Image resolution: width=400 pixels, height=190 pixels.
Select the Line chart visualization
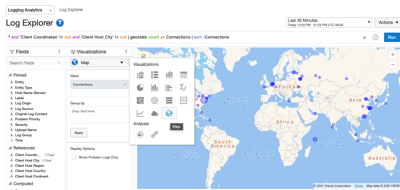(x=140, y=113)
